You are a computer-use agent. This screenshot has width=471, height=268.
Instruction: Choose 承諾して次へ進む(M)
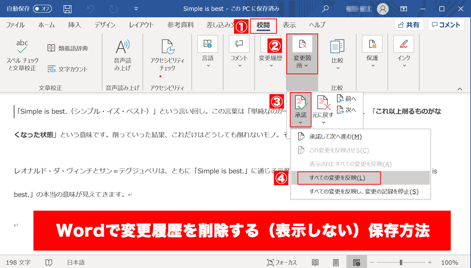pos(360,137)
